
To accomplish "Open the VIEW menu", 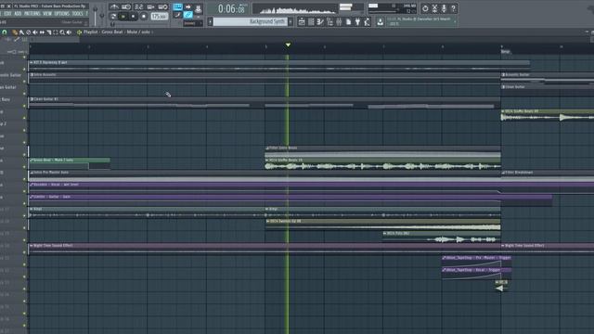I will click(x=47, y=14).
